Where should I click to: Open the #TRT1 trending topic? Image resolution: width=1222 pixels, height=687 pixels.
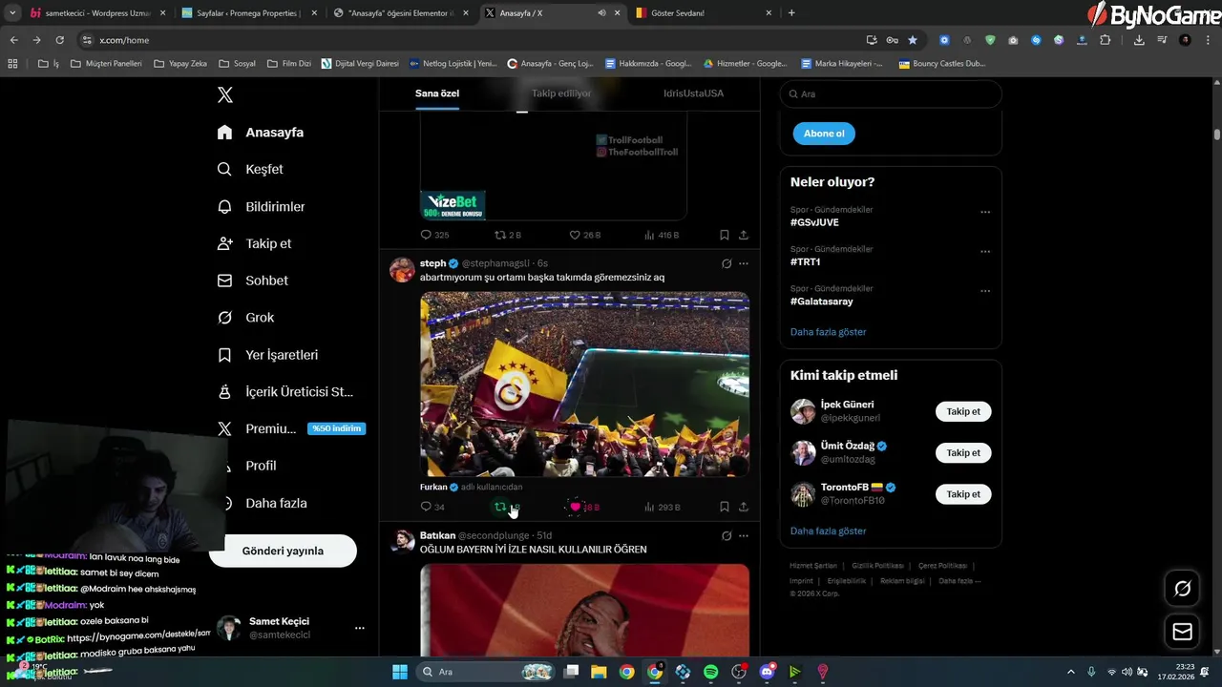click(x=805, y=261)
